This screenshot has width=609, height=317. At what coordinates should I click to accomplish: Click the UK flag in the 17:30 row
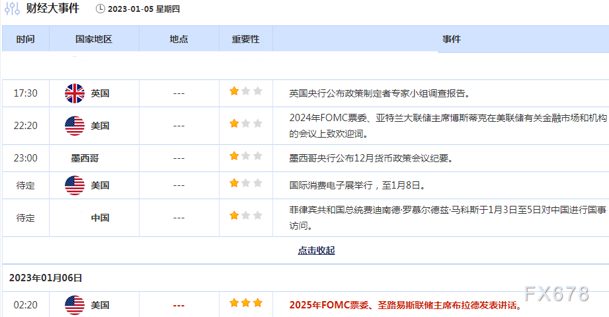click(x=75, y=93)
